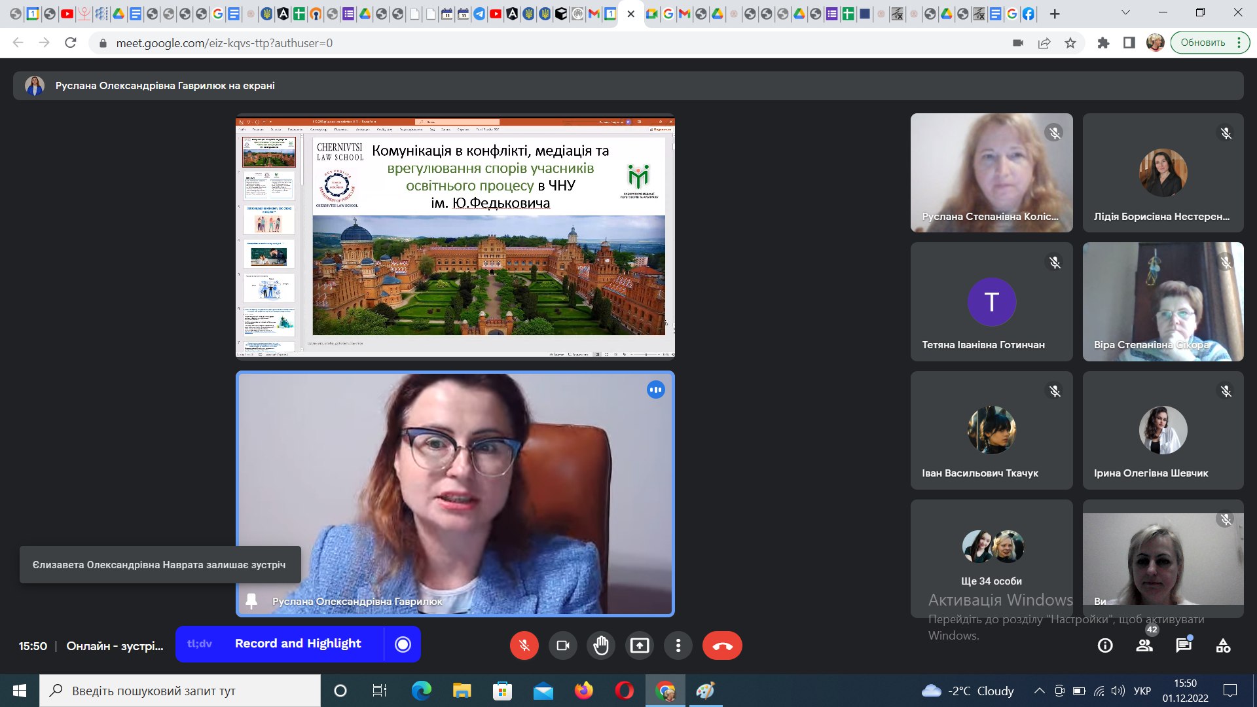The height and width of the screenshot is (707, 1257).
Task: Click the Record and Highlight button
Action: click(x=298, y=644)
